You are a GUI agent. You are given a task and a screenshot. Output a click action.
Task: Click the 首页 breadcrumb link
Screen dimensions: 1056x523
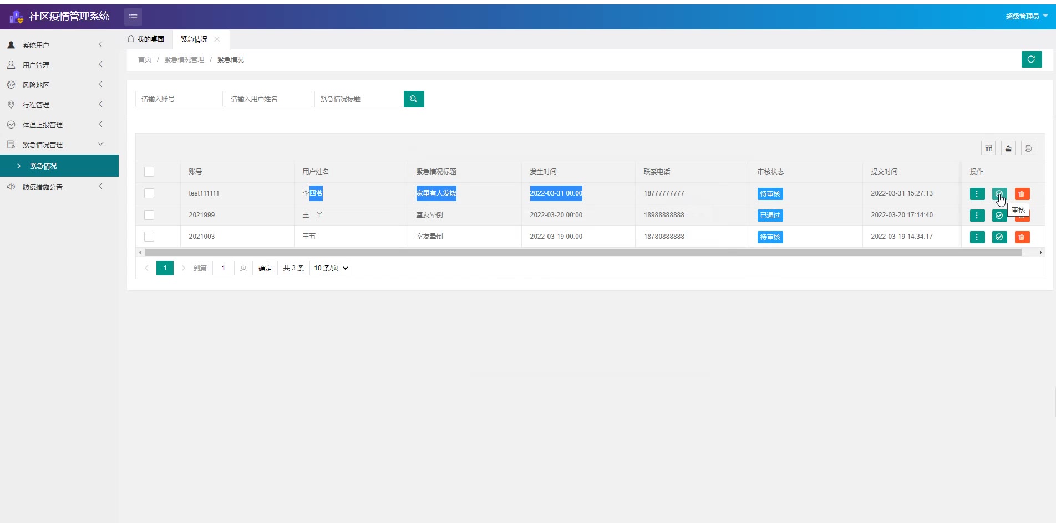pyautogui.click(x=144, y=60)
